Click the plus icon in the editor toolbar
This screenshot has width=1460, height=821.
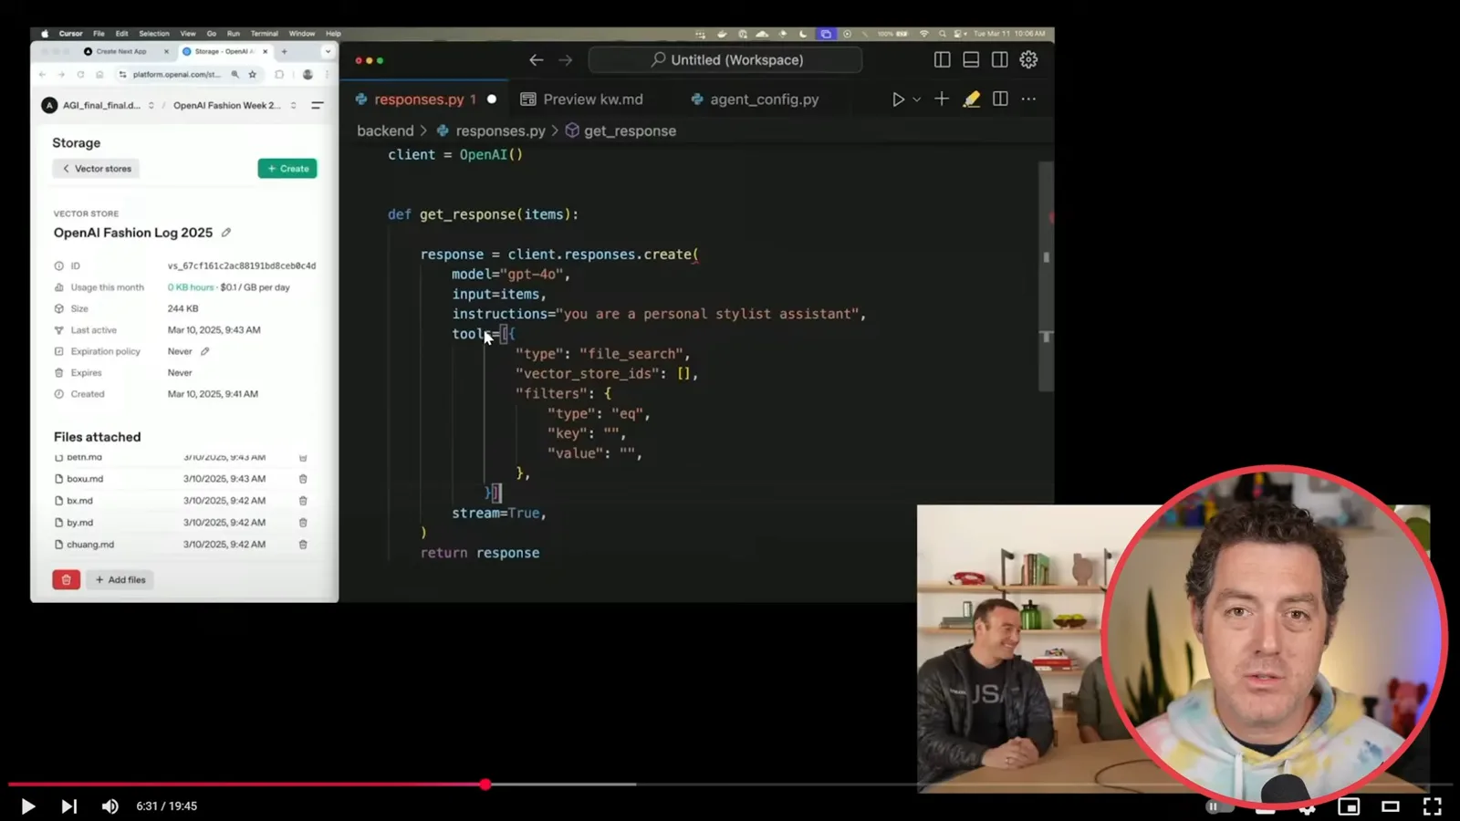(x=942, y=99)
